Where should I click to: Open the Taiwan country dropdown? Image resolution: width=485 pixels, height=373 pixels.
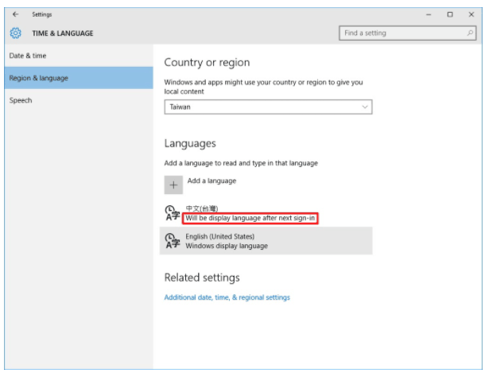pos(268,107)
